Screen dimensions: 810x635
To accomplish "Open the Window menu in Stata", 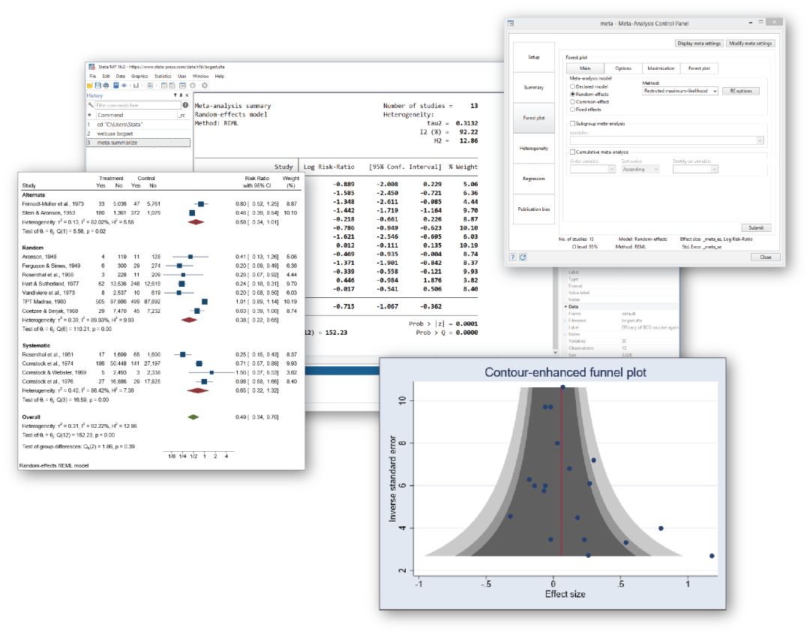I will click(200, 77).
